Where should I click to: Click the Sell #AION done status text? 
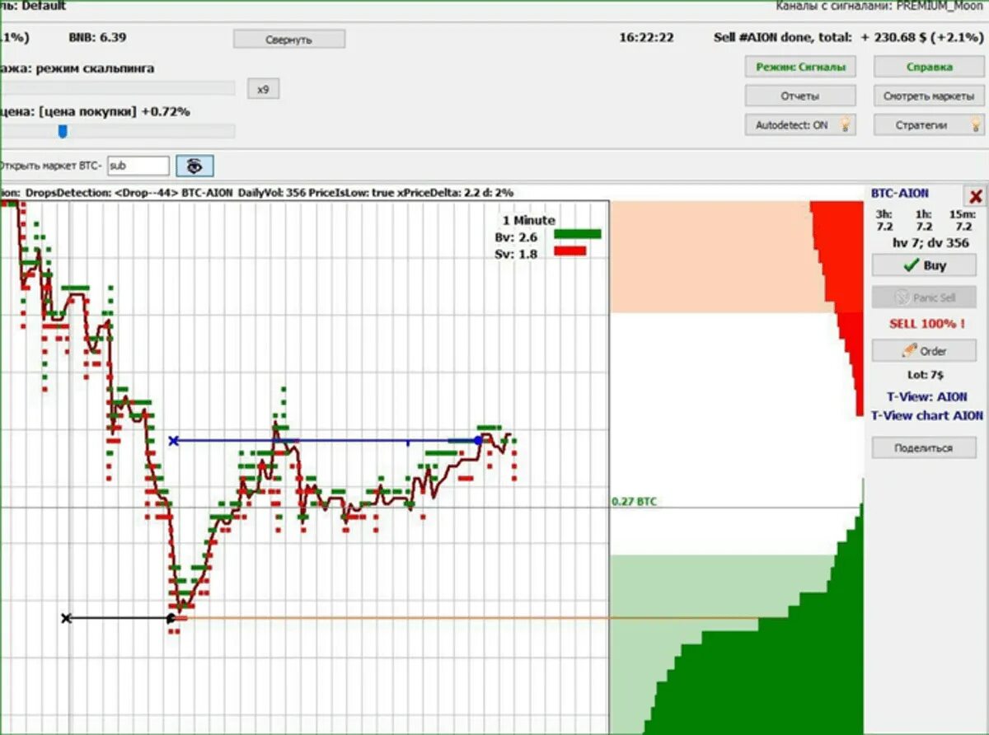847,38
